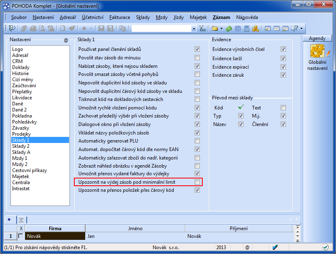Click the exit door icon in toolbar
Viewport: 336px width, 254px height.
[12, 28]
